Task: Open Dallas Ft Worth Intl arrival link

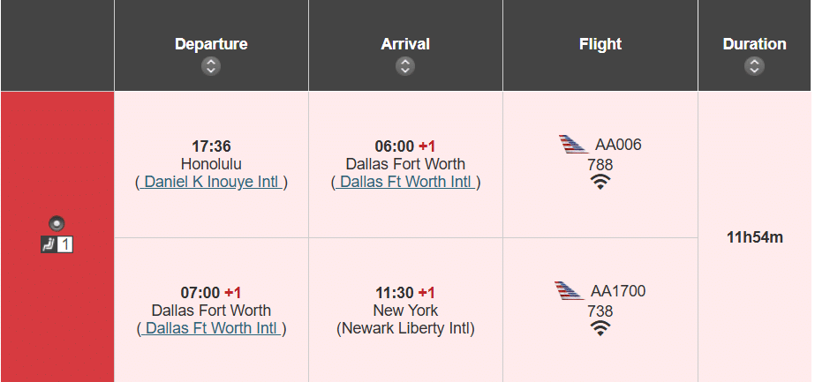Action: coord(405,182)
